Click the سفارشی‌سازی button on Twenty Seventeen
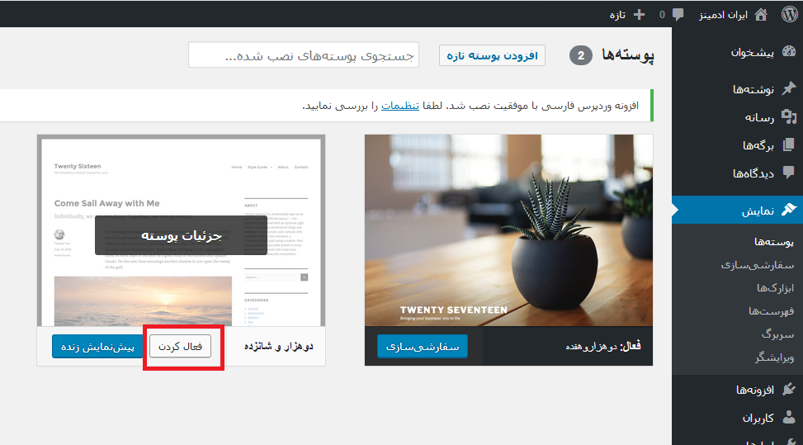This screenshot has width=803, height=445. click(x=423, y=347)
